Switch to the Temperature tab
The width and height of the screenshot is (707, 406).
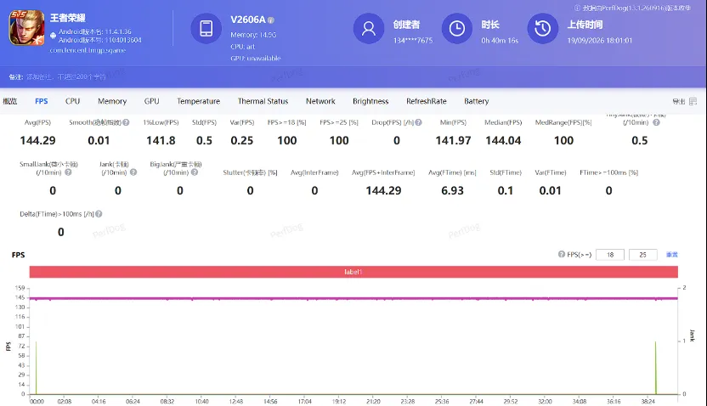(x=198, y=101)
